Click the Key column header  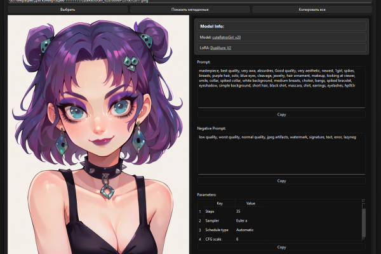(x=220, y=203)
